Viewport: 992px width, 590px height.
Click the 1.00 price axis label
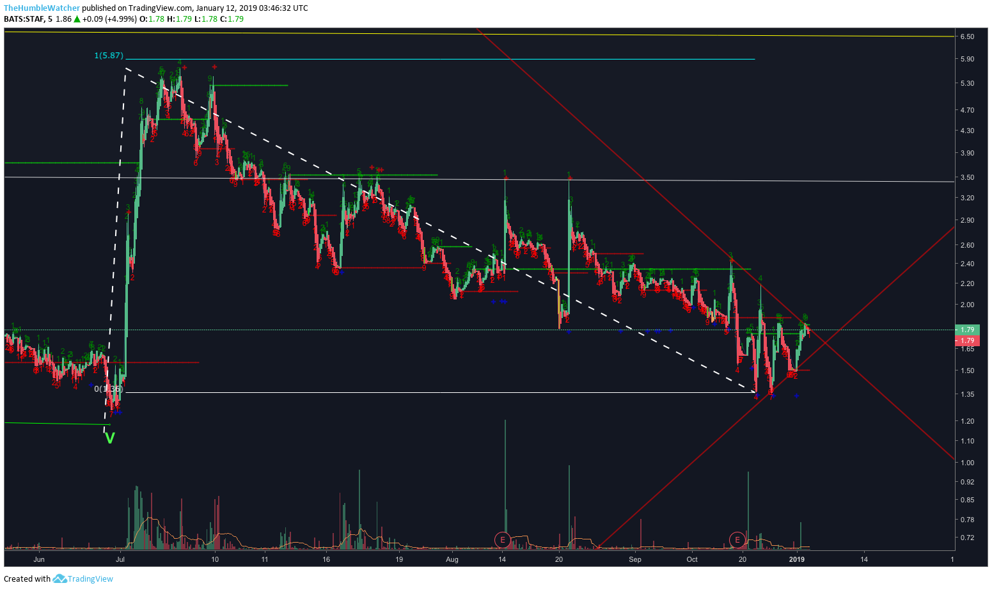pyautogui.click(x=967, y=463)
